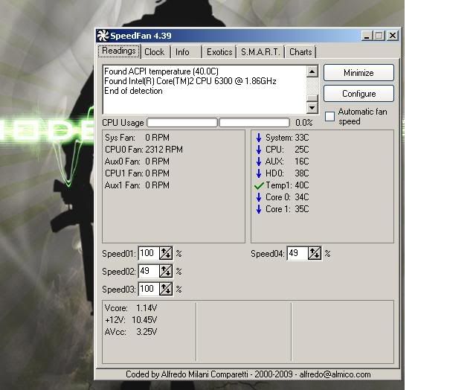Close the SpeedFan window
The height and width of the screenshot is (390, 476).
393,36
